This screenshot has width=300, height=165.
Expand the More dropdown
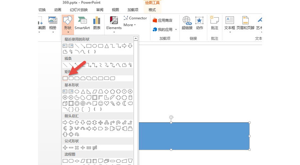coord(130,25)
